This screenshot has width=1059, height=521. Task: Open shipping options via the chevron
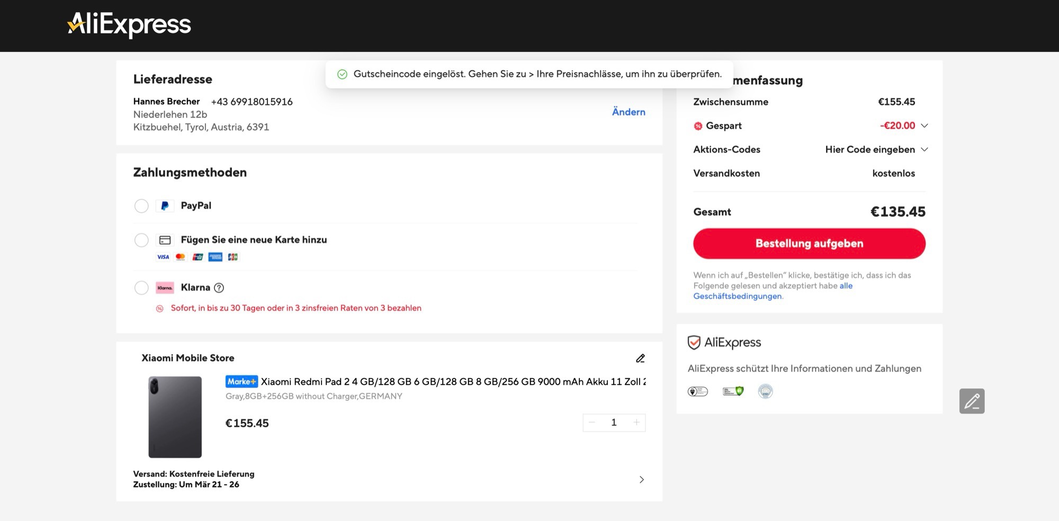coord(642,480)
